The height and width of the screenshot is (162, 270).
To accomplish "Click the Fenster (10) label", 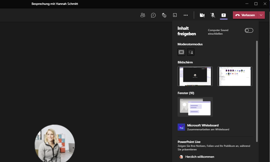I will coord(186,93).
